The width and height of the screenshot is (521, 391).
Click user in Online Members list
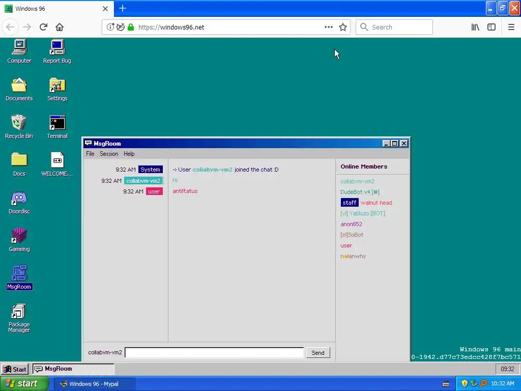pyautogui.click(x=346, y=245)
